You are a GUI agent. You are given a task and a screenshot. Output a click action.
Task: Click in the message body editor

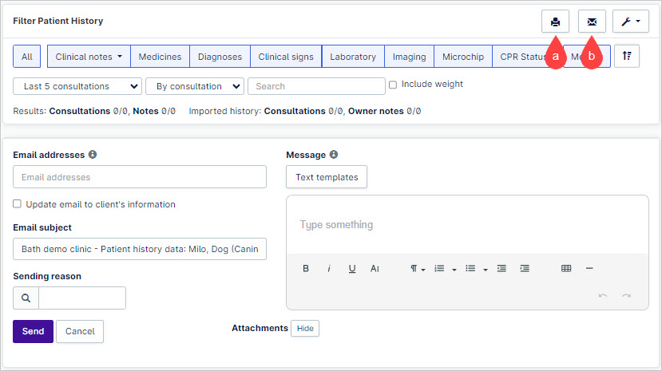click(467, 225)
